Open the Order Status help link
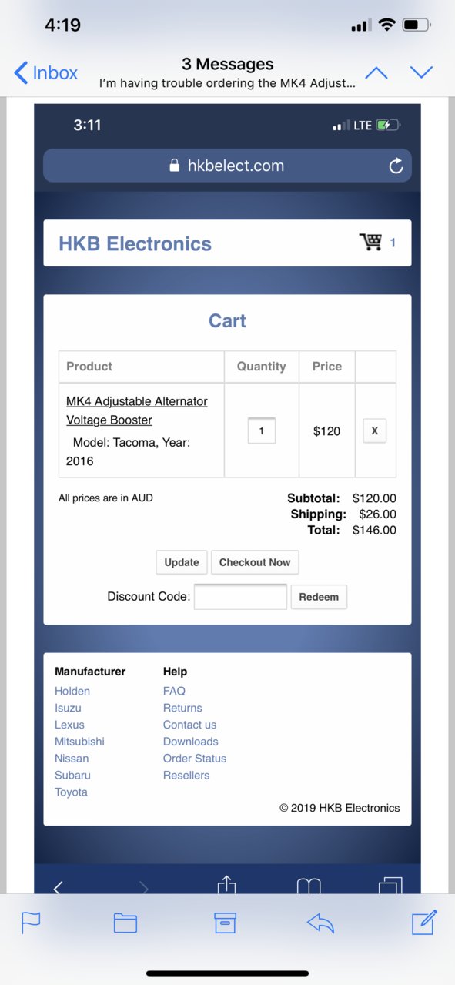Screen dimensions: 455x985 [195, 758]
